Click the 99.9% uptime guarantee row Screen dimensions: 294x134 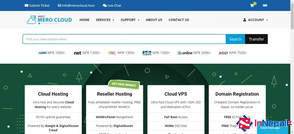pos(53,117)
